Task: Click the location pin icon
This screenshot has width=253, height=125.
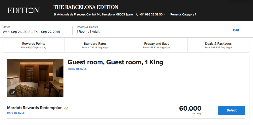Action: [x=55, y=15]
